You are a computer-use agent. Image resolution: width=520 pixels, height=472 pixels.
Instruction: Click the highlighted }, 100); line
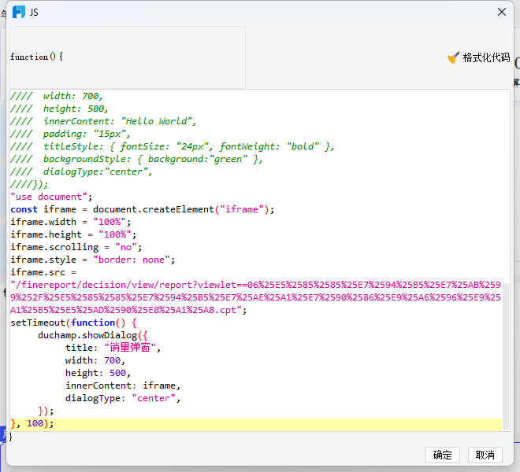coord(32,423)
